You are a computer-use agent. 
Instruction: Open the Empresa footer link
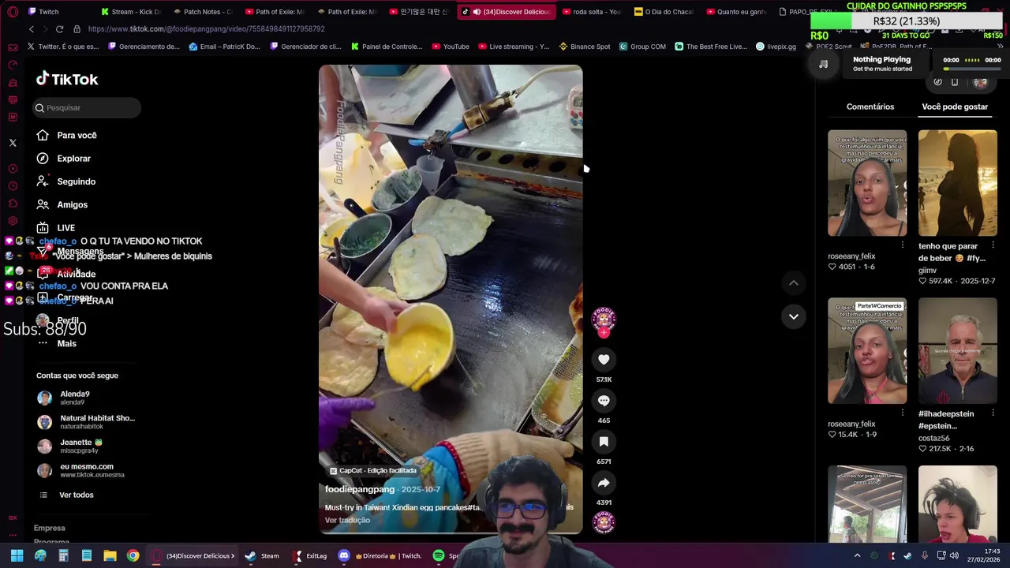pyautogui.click(x=50, y=528)
